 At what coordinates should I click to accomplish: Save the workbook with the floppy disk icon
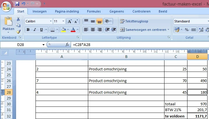click(x=17, y=4)
